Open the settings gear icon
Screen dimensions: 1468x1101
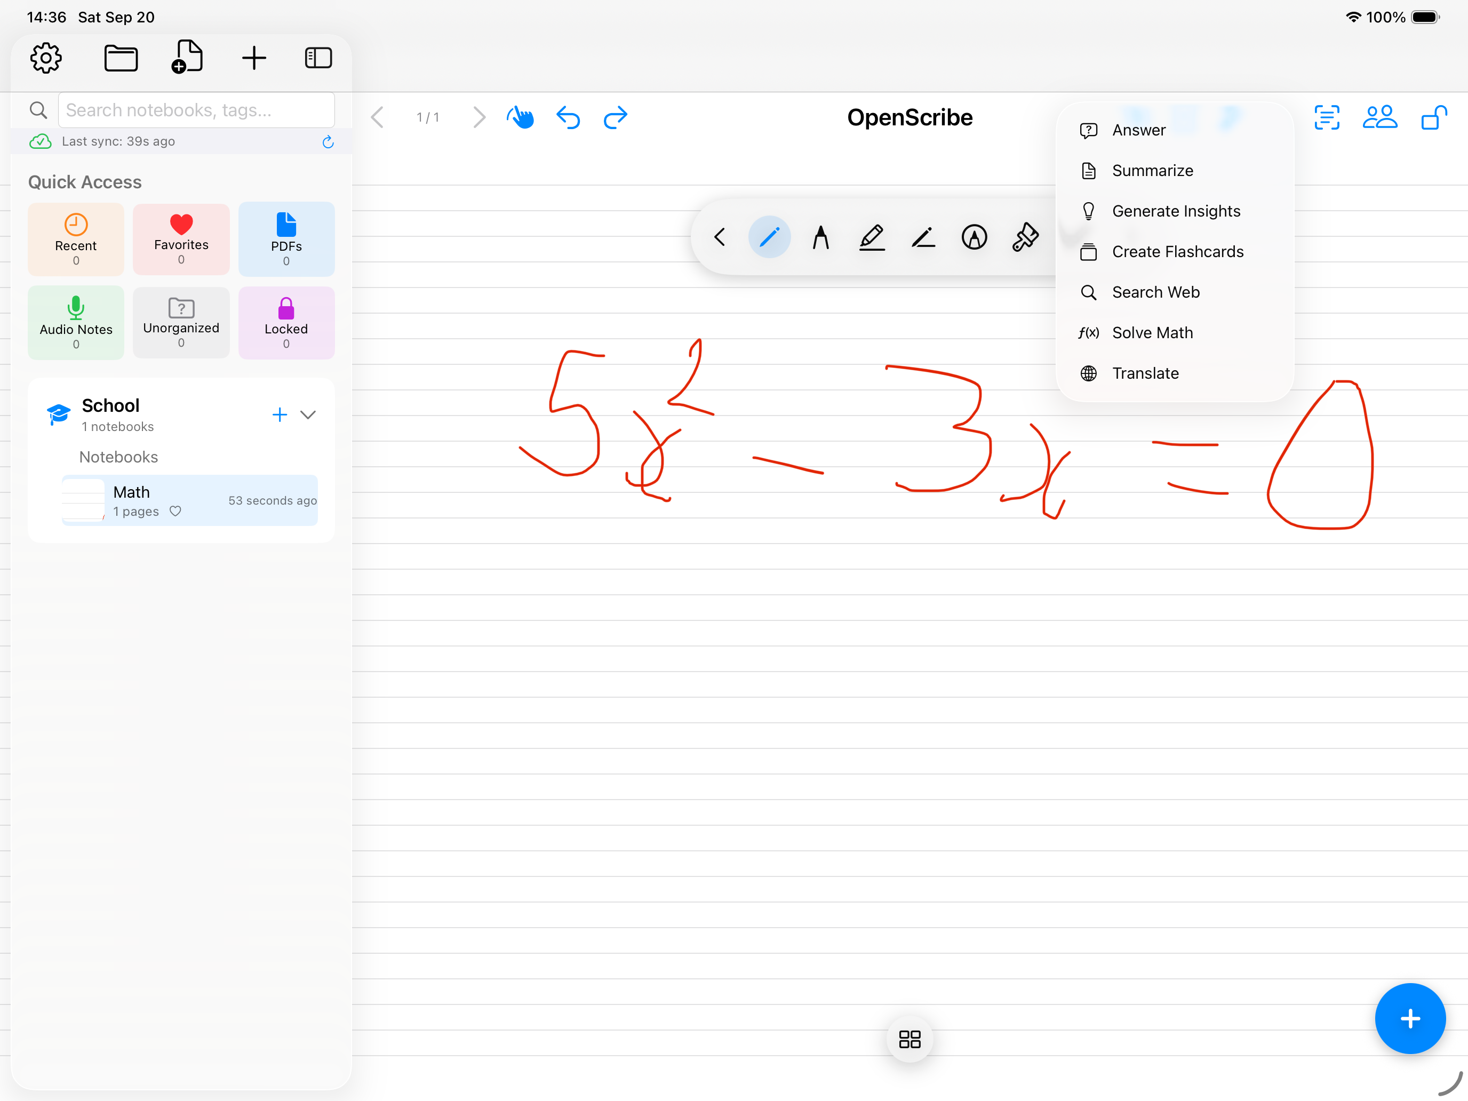point(45,58)
